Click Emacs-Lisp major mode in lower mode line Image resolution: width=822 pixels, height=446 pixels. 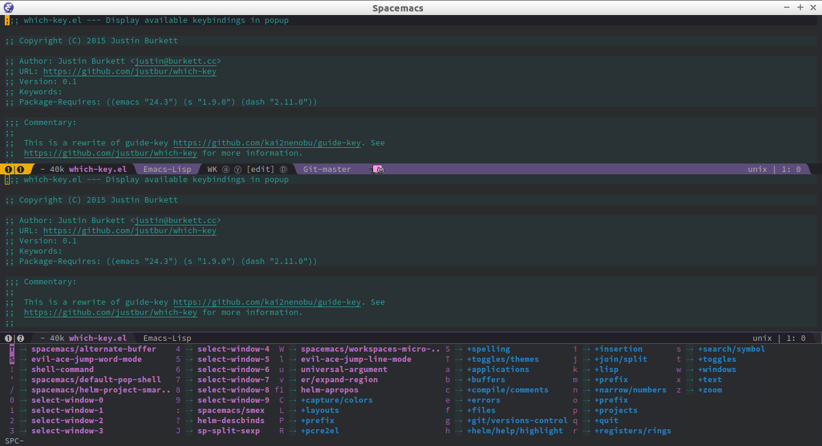pyautogui.click(x=167, y=338)
